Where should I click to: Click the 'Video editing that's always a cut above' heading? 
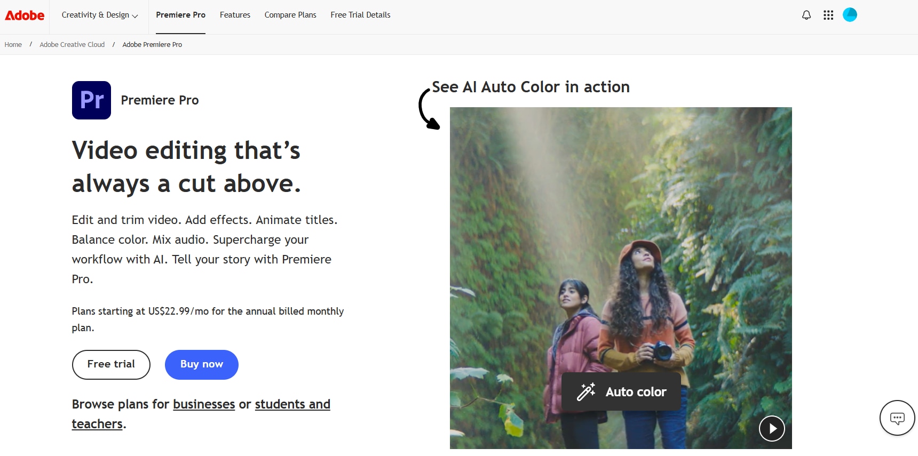186,167
